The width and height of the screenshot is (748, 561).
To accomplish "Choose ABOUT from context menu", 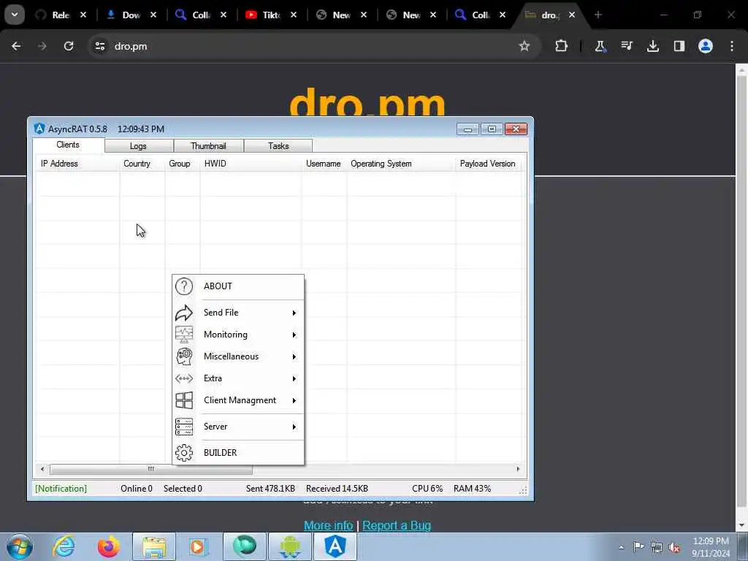I will point(238,286).
